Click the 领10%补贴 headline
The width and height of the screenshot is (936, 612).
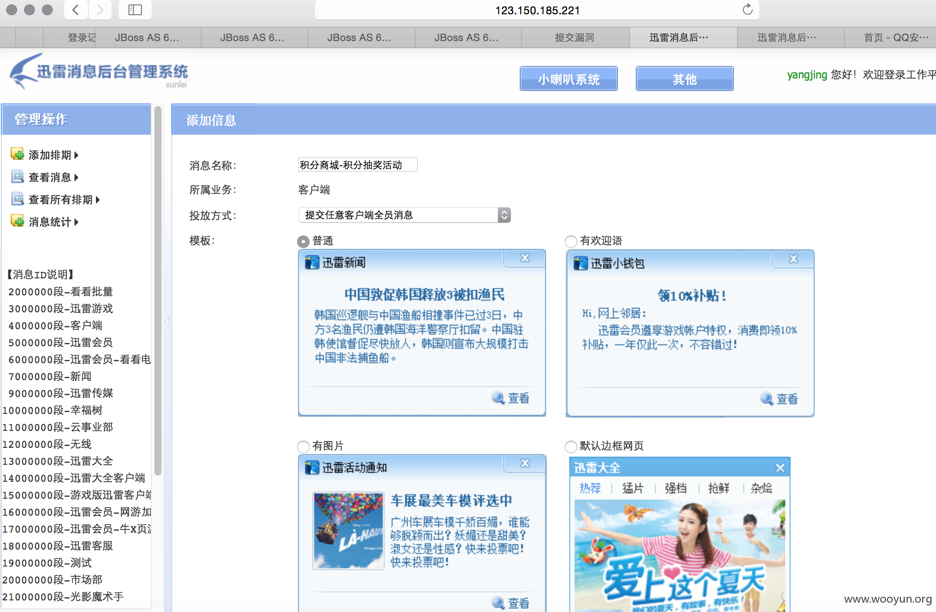[692, 295]
